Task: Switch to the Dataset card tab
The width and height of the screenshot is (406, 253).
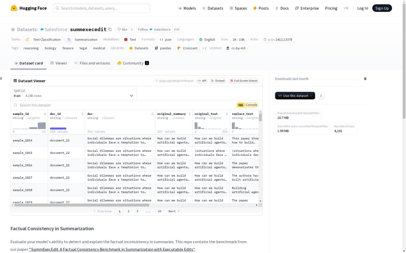Action: pos(28,63)
